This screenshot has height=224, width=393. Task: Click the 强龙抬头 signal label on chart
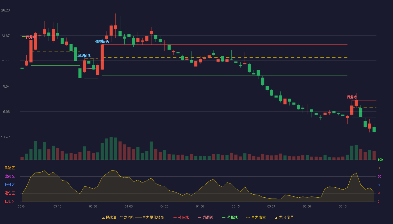(102, 41)
